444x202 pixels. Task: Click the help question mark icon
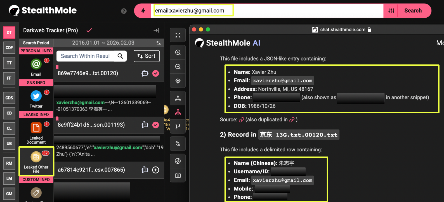coord(124,11)
